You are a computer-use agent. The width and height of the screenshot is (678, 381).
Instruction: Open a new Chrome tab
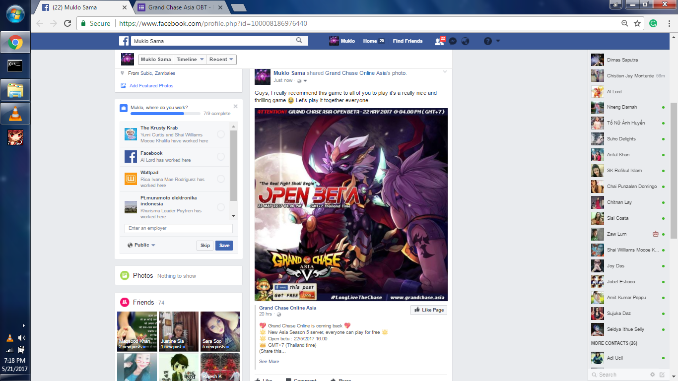tap(239, 7)
